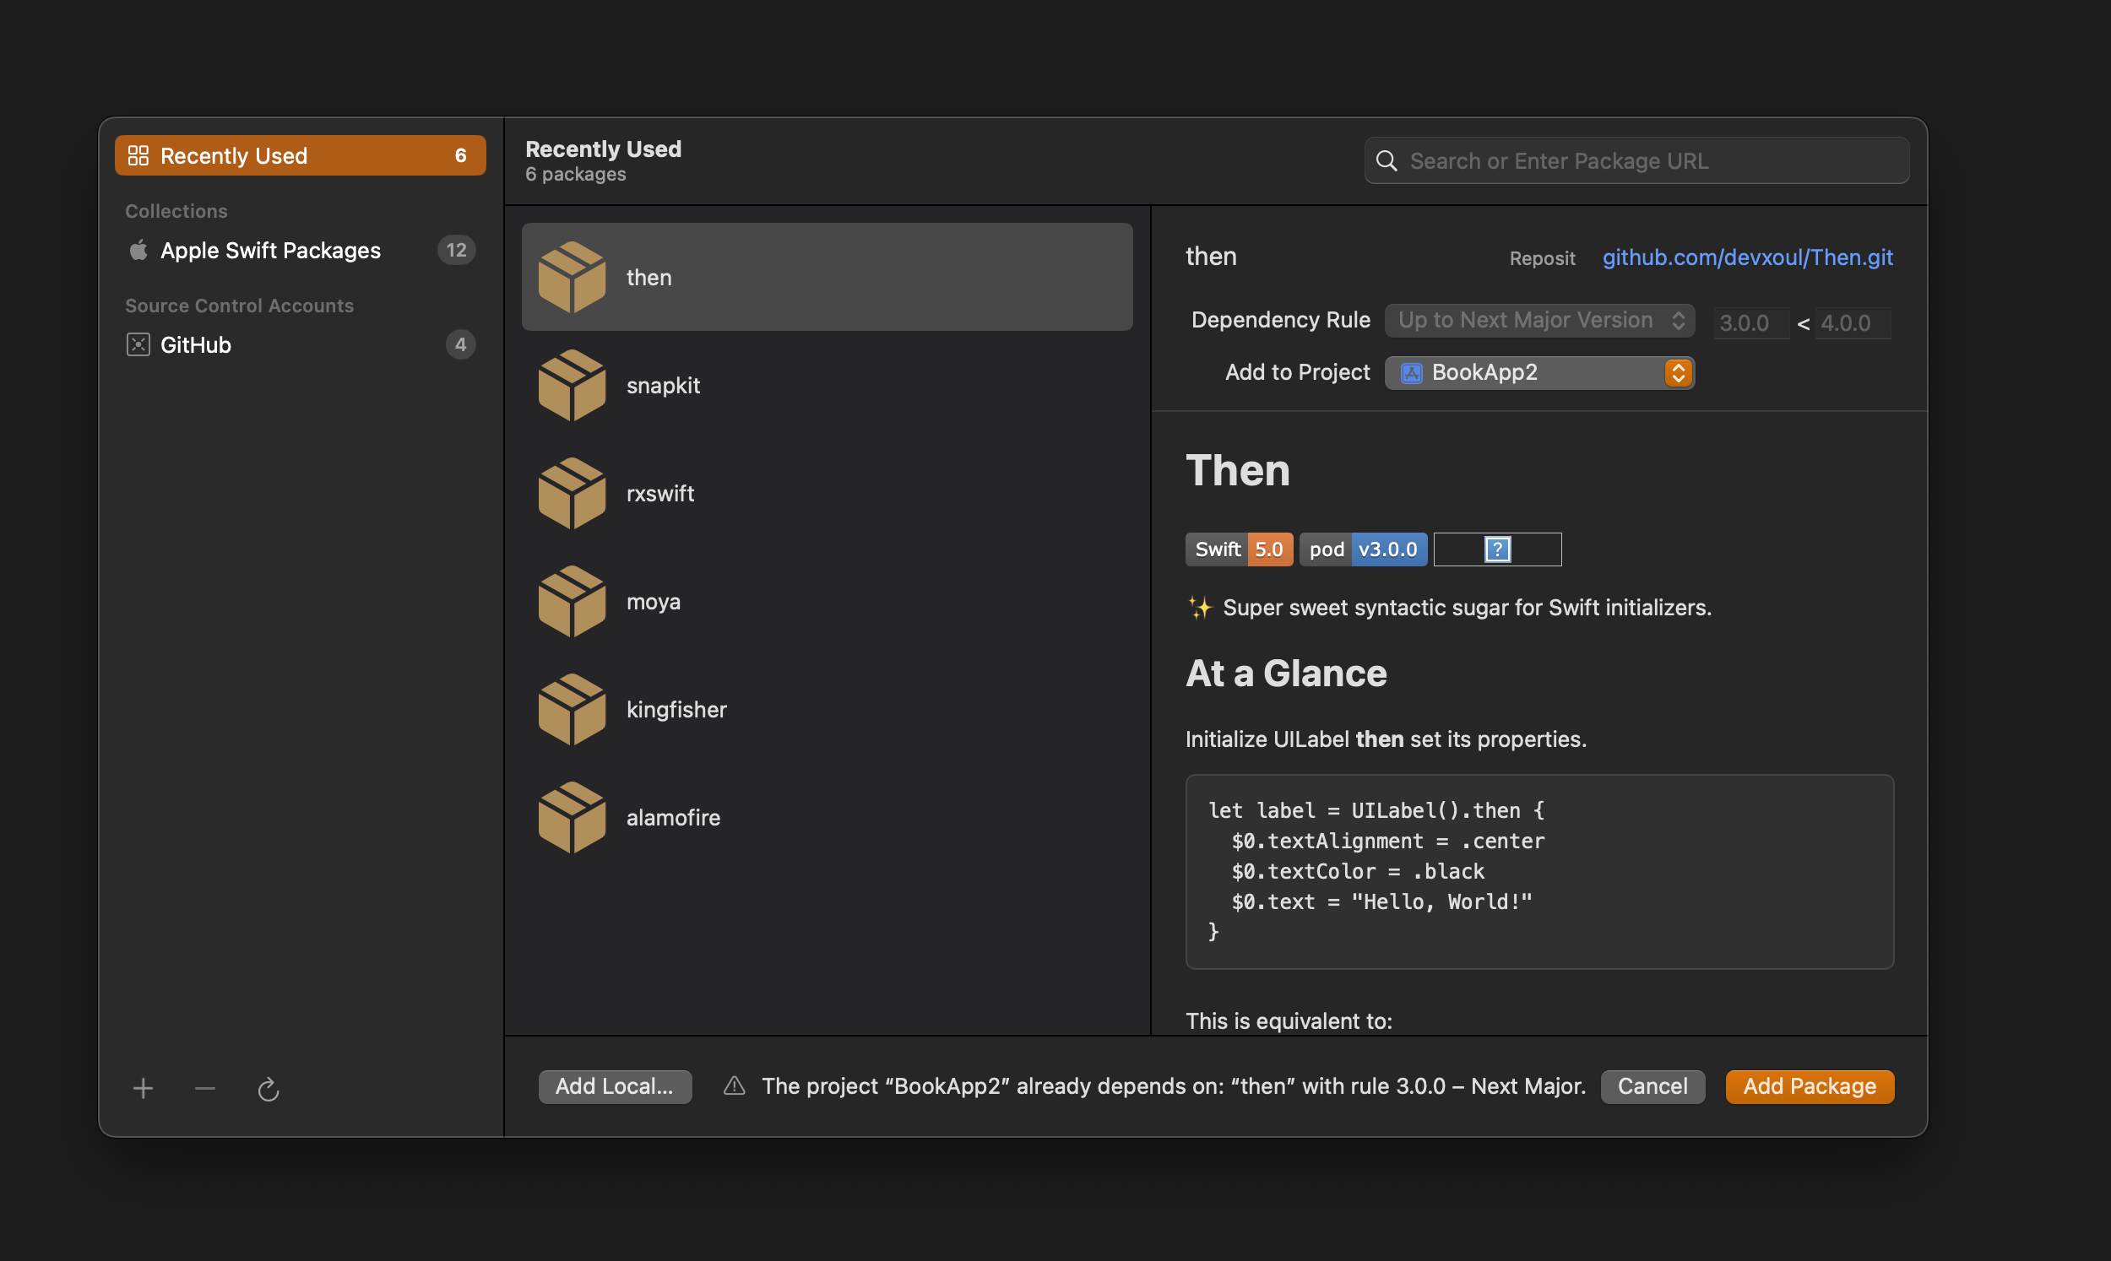2111x1261 pixels.
Task: Click the Then readme heading
Action: coord(1237,470)
